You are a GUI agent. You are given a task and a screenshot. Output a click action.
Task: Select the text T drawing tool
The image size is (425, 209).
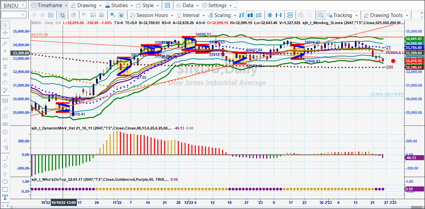click(5, 197)
